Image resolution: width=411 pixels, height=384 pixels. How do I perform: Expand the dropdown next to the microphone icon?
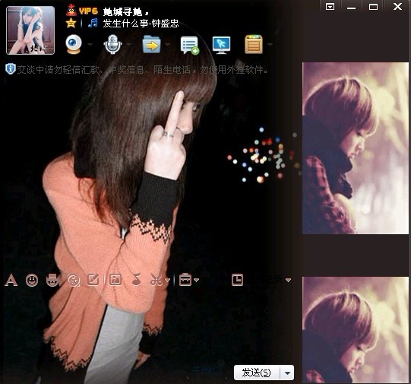click(x=128, y=45)
